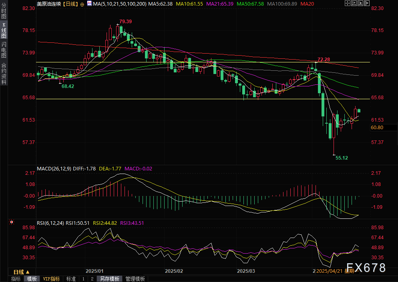Click the 管理模板 manage templates button

pyautogui.click(x=135, y=279)
